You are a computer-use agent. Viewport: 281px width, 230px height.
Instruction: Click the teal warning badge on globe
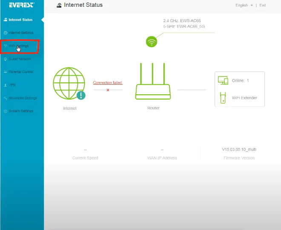(x=81, y=96)
